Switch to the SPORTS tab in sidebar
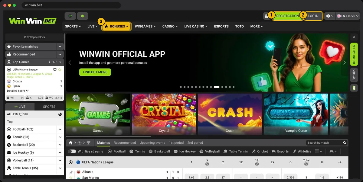Viewport: 363px width, 182px height. 49,107
